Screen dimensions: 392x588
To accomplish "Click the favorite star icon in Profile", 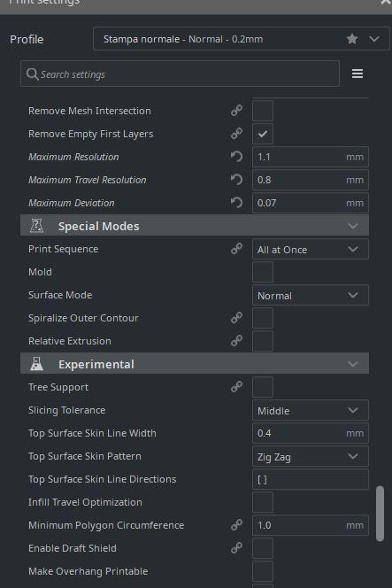I will (352, 39).
